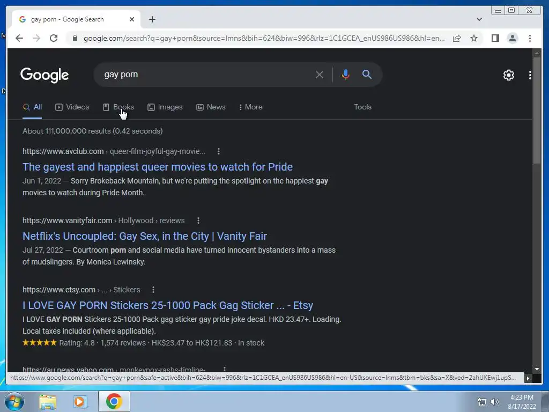This screenshot has width=549, height=412.
Task: Open the Chrome profile avatar
Action: pyautogui.click(x=513, y=38)
